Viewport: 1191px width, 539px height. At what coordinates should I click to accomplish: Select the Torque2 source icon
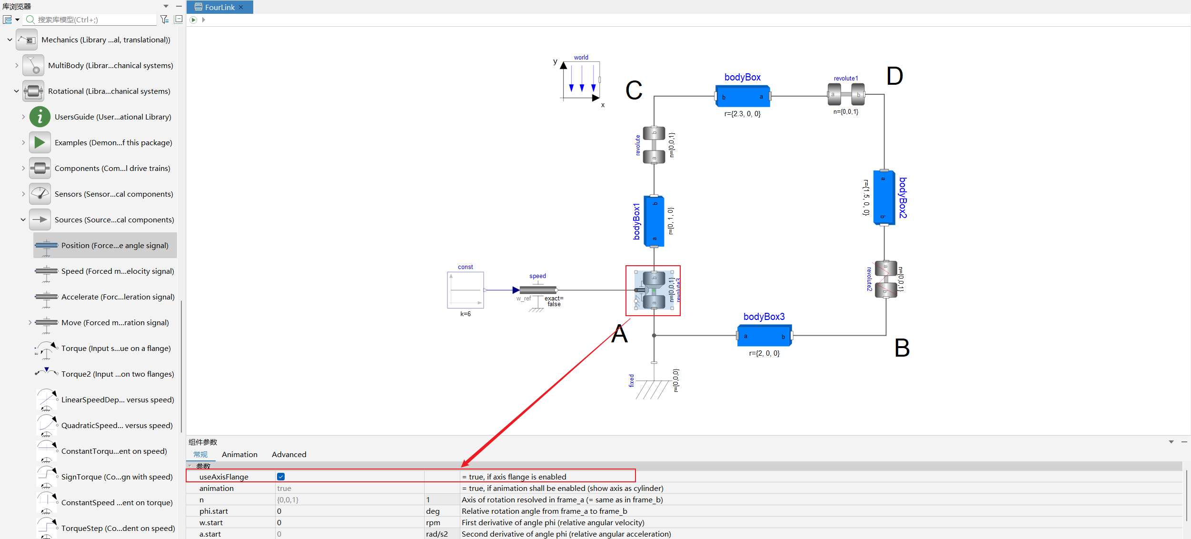click(x=47, y=372)
